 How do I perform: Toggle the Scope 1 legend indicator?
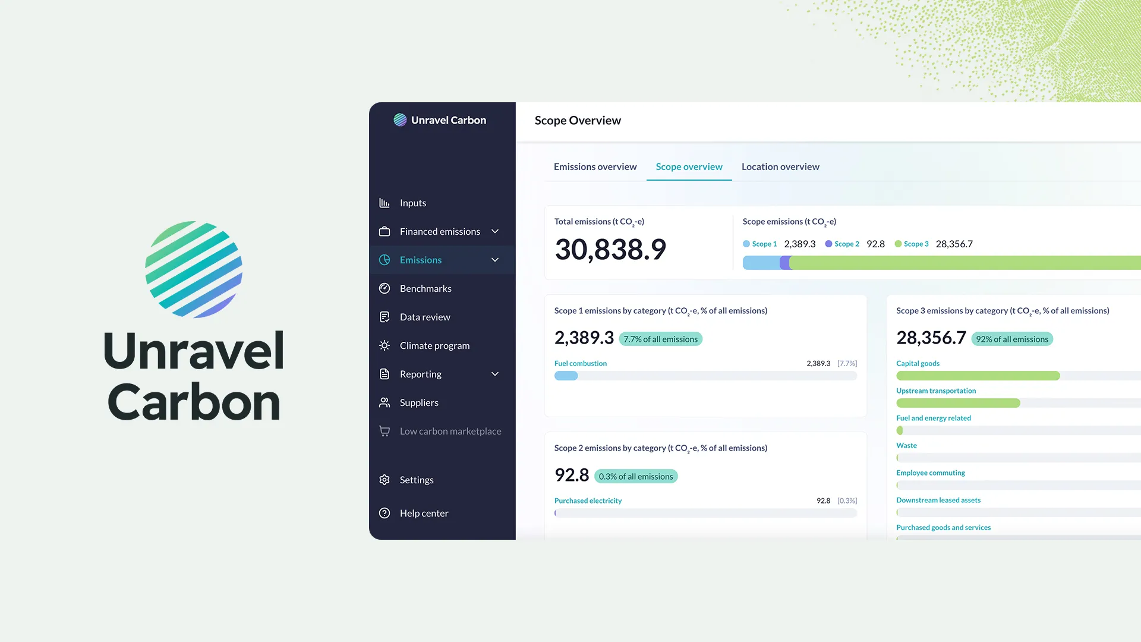pyautogui.click(x=746, y=244)
